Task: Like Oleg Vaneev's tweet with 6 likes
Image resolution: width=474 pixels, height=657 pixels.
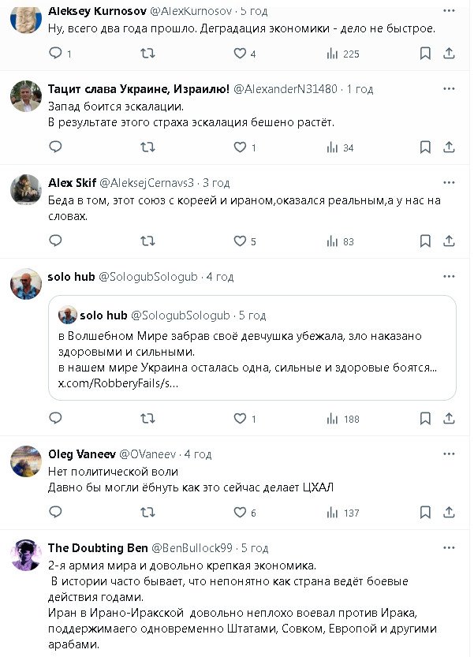Action: tap(240, 513)
